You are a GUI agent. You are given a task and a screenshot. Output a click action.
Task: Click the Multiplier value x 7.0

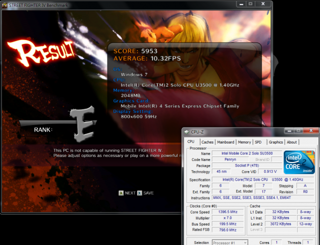(x=228, y=218)
